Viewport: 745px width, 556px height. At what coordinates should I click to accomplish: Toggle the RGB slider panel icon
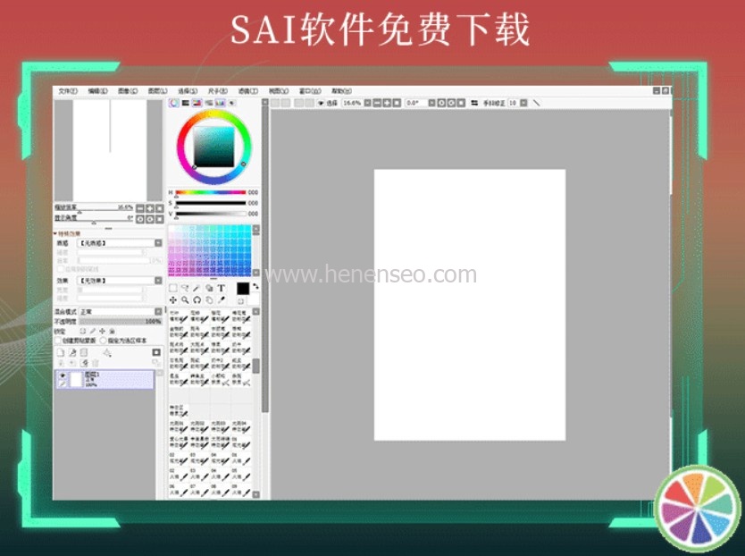pos(186,103)
